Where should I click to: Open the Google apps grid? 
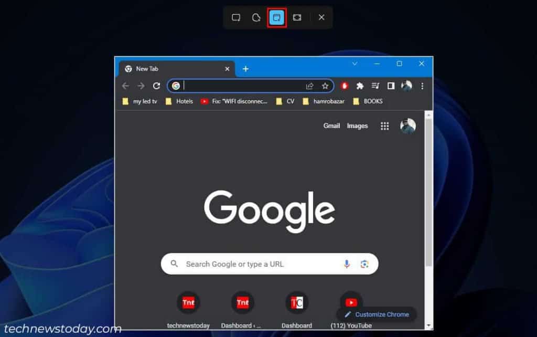(384, 126)
